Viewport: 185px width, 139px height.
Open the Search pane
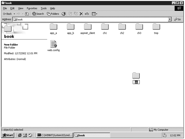pyautogui.click(x=38, y=14)
